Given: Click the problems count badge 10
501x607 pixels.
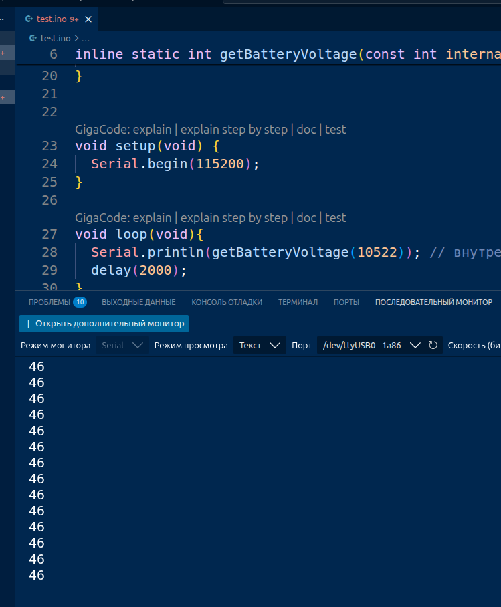Looking at the screenshot, I should click(x=80, y=302).
